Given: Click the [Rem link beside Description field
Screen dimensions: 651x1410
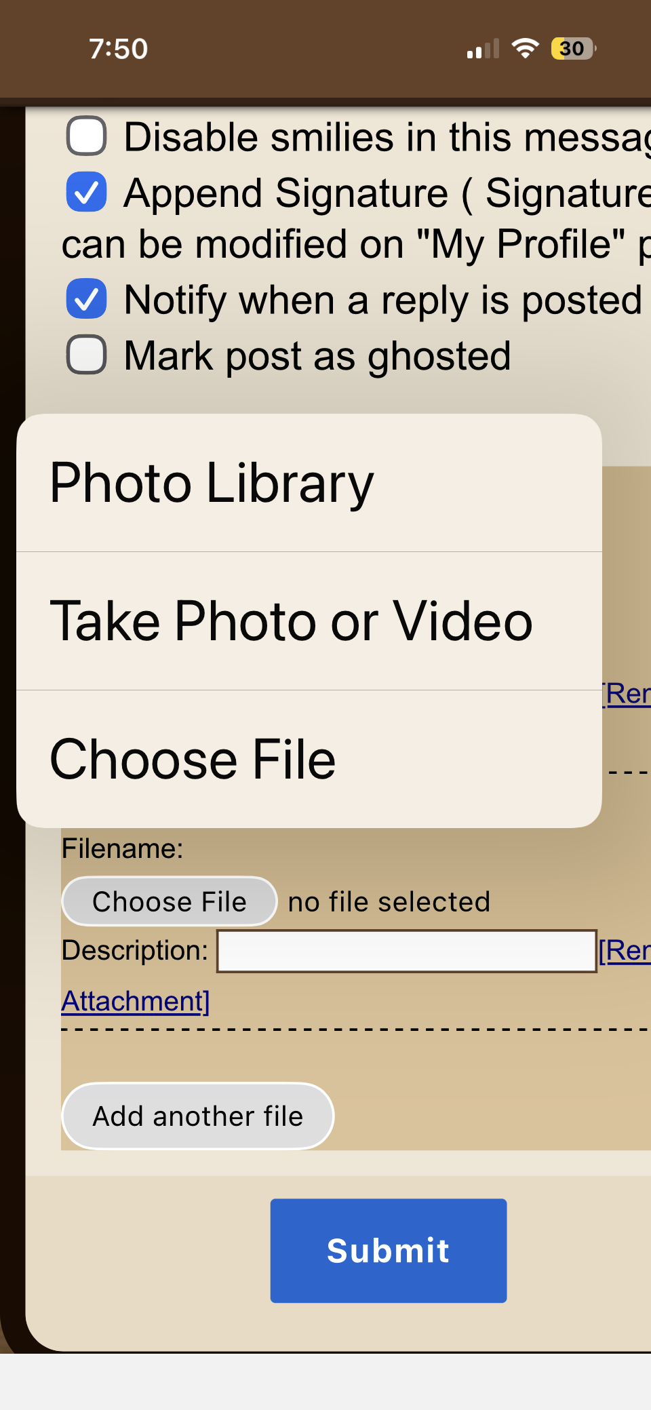Looking at the screenshot, I should coord(625,951).
